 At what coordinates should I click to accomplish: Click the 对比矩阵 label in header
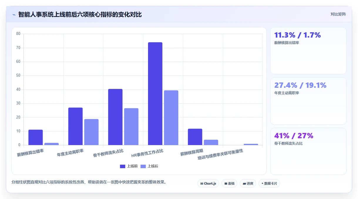click(338, 14)
